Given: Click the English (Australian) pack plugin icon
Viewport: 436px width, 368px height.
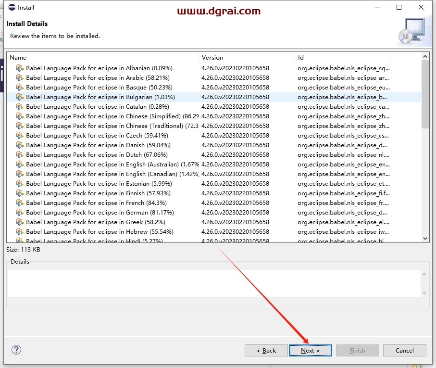Looking at the screenshot, I should (x=19, y=164).
